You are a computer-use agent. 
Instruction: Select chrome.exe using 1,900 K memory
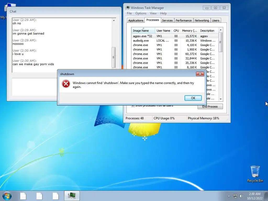[x=175, y=49]
